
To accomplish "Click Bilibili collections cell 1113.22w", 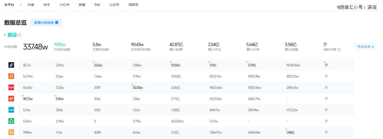I will pos(292,110).
